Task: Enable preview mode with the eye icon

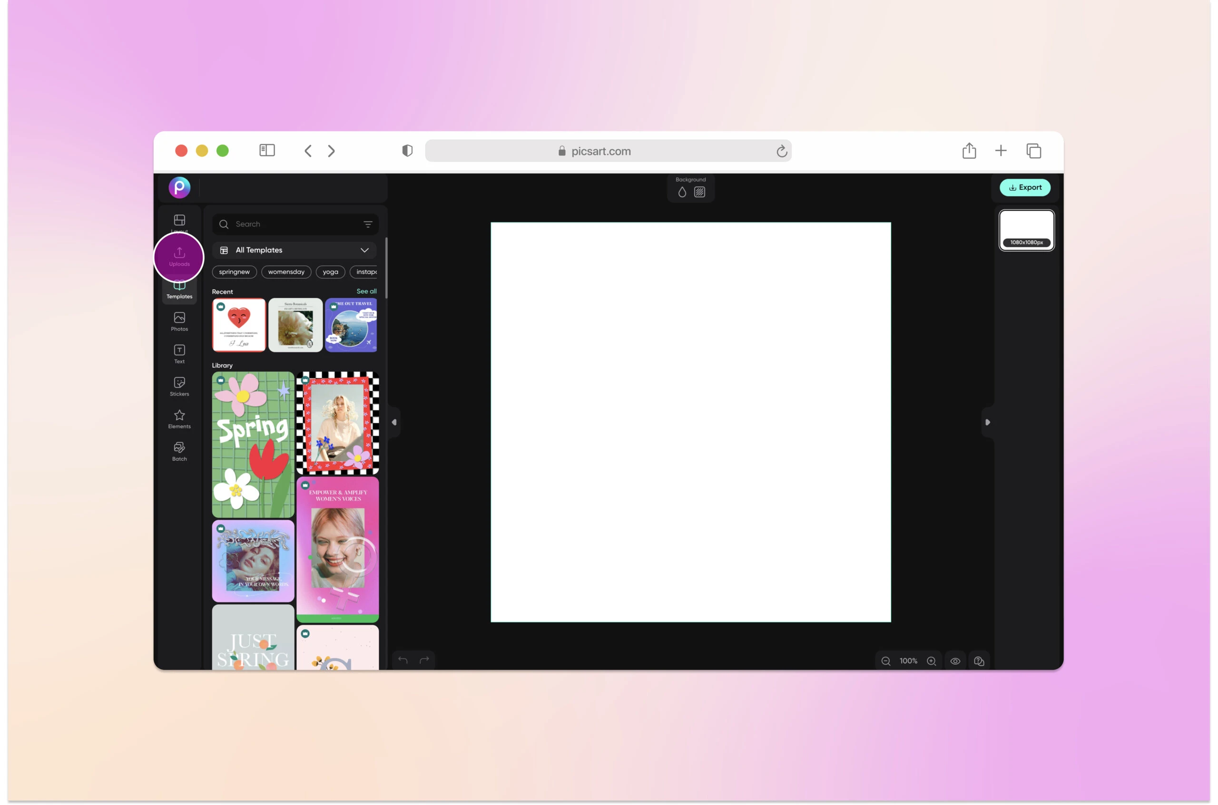Action: (x=956, y=661)
